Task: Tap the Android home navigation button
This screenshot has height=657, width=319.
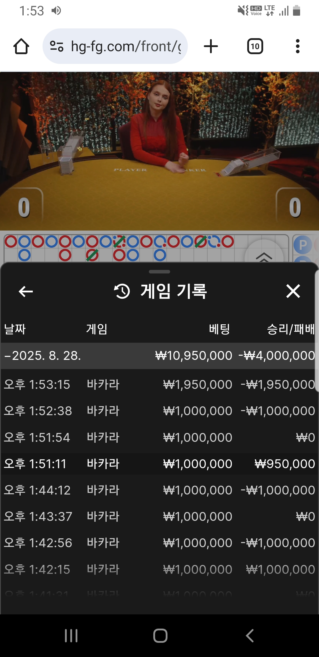Action: pyautogui.click(x=160, y=636)
